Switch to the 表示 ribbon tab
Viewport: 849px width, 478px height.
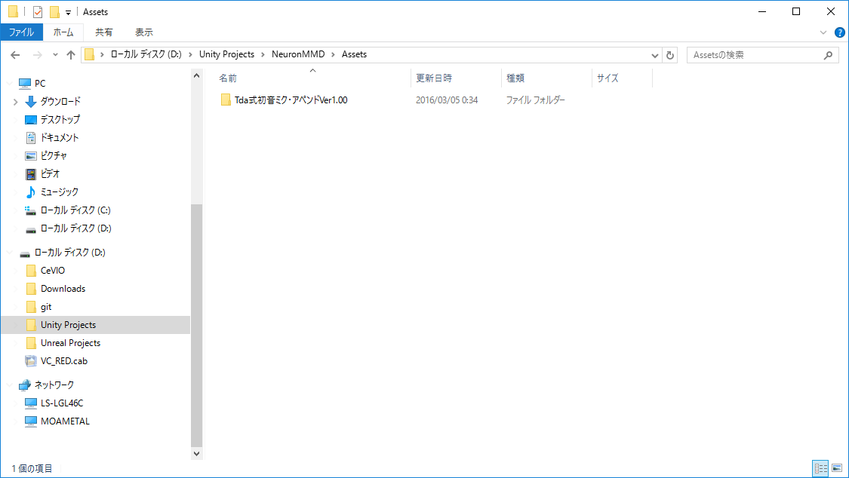143,32
